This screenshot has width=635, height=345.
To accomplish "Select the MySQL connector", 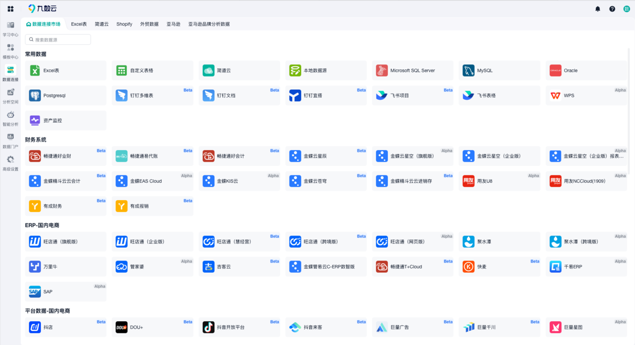I will tap(500, 70).
